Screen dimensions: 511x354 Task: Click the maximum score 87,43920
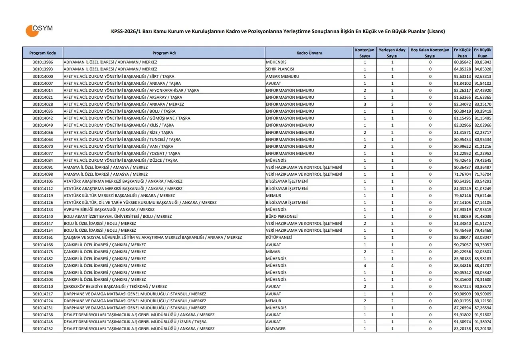pos(483,90)
